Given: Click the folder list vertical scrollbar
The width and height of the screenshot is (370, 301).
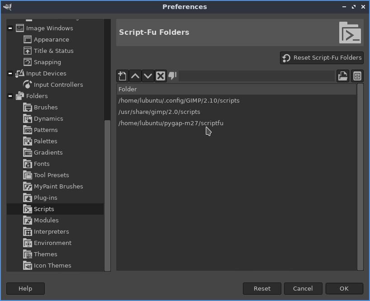Looking at the screenshot, I should coord(360,177).
